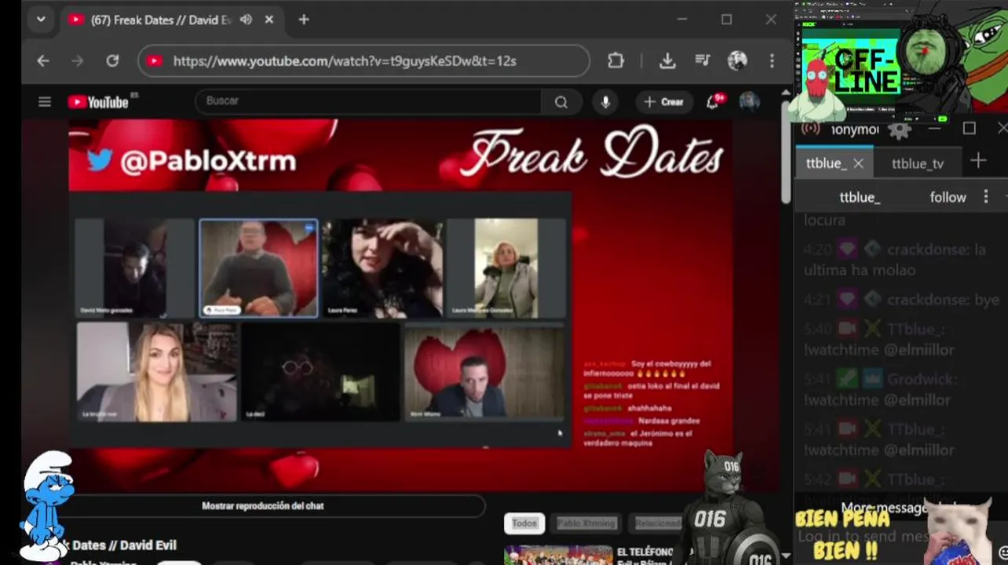Image resolution: width=1008 pixels, height=565 pixels.
Task: Open the Crear create menu
Action: coord(664,102)
